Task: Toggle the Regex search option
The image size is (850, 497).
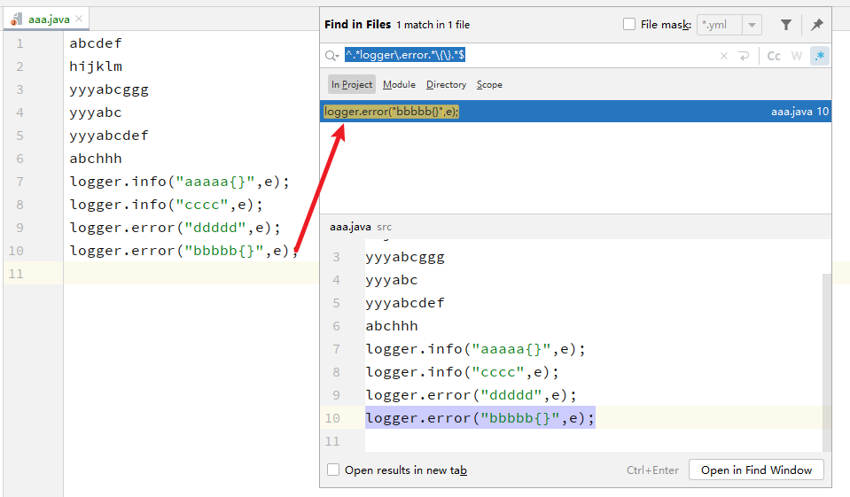Action: (x=820, y=56)
